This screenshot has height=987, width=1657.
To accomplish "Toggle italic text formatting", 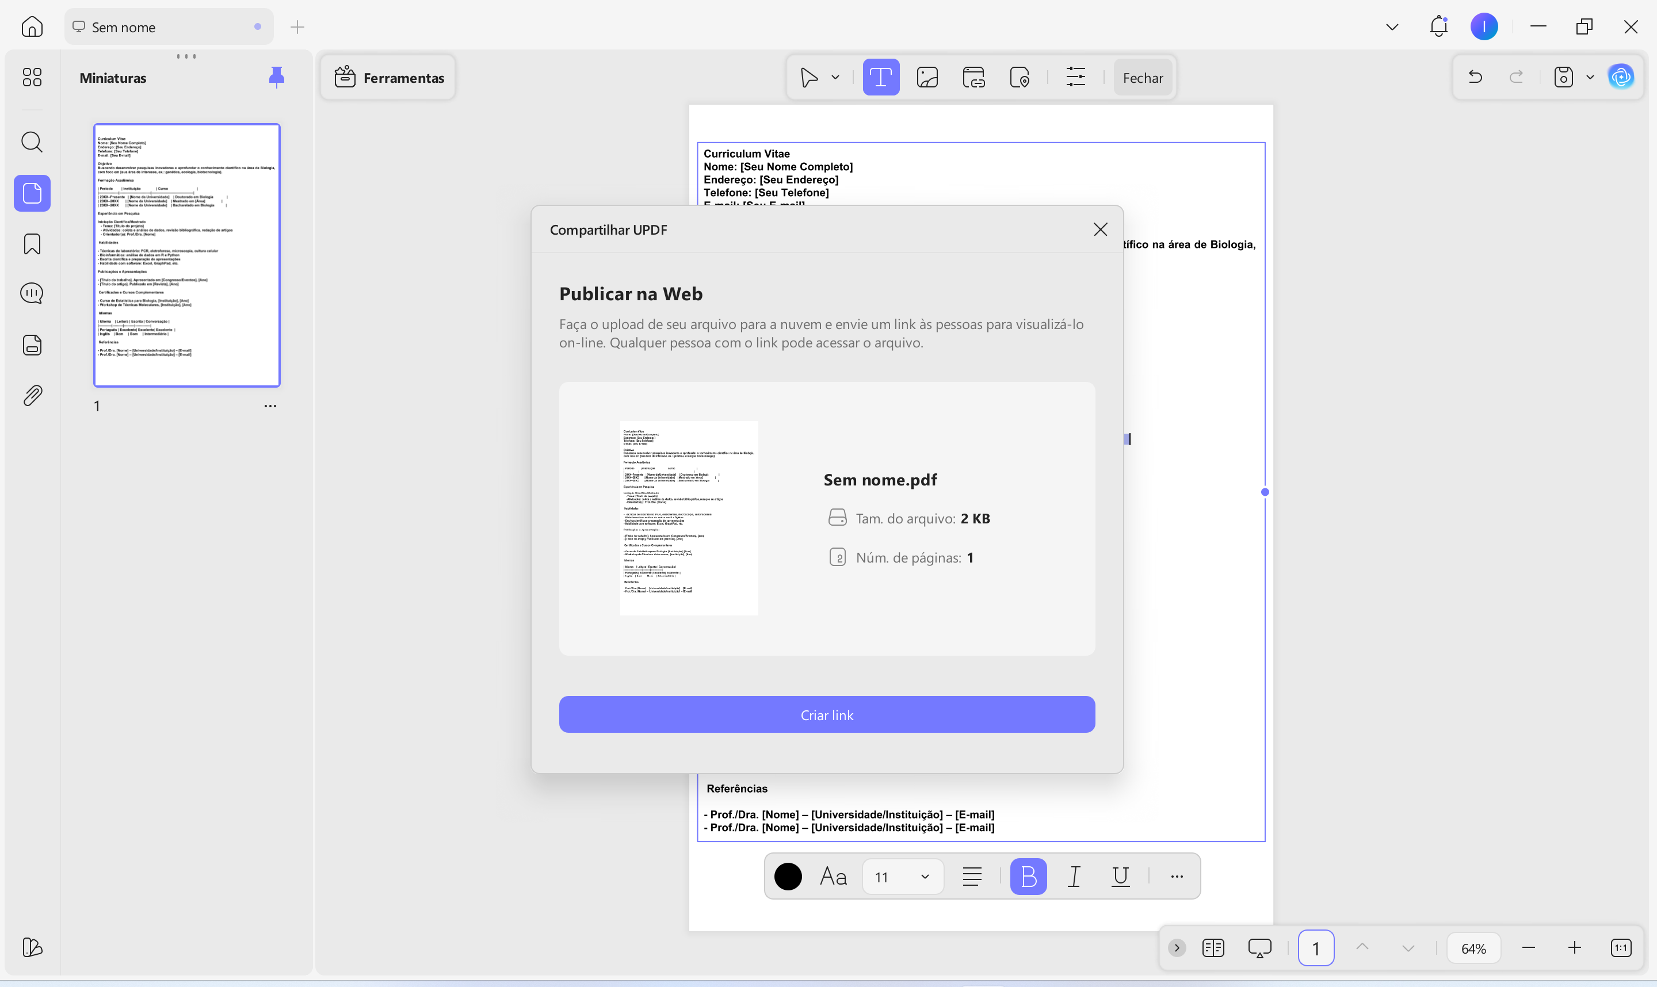I will tap(1074, 877).
